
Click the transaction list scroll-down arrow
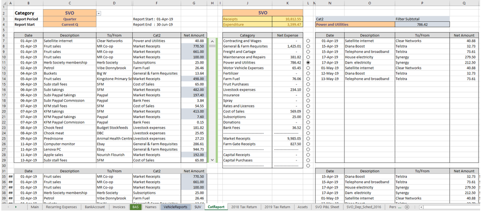click(x=212, y=160)
